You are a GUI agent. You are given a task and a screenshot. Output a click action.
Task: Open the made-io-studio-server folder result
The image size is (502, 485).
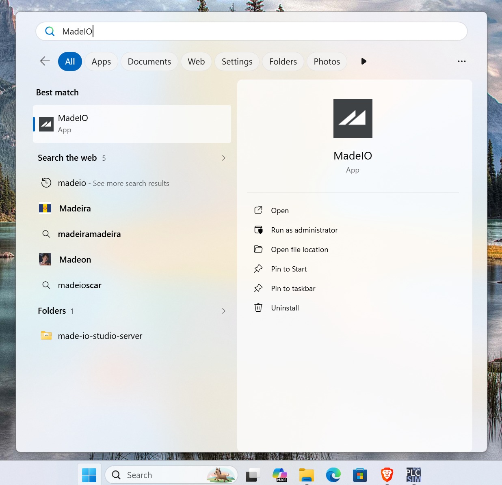(x=132, y=336)
